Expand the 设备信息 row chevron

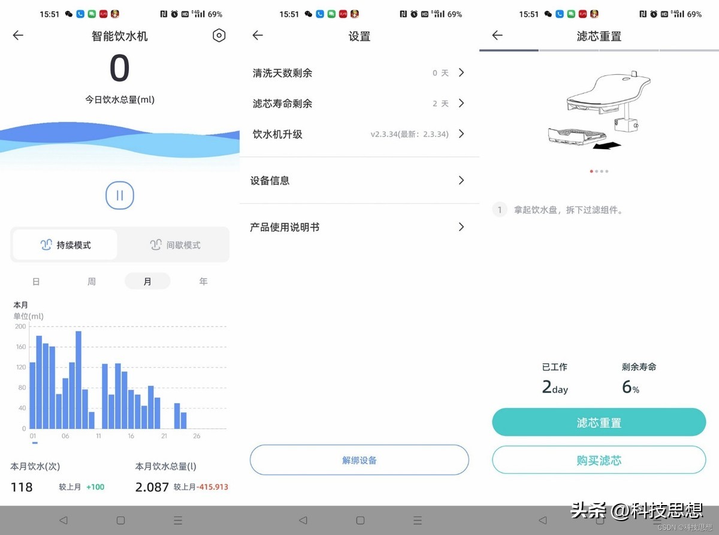pos(461,180)
